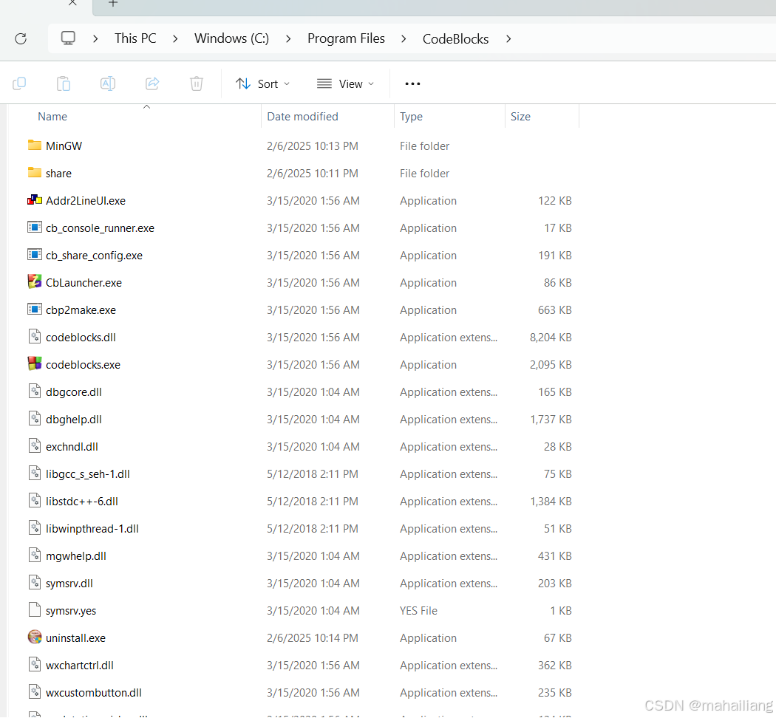Click the mgwhelp.dll file icon
The width and height of the screenshot is (776, 718).
click(x=35, y=555)
